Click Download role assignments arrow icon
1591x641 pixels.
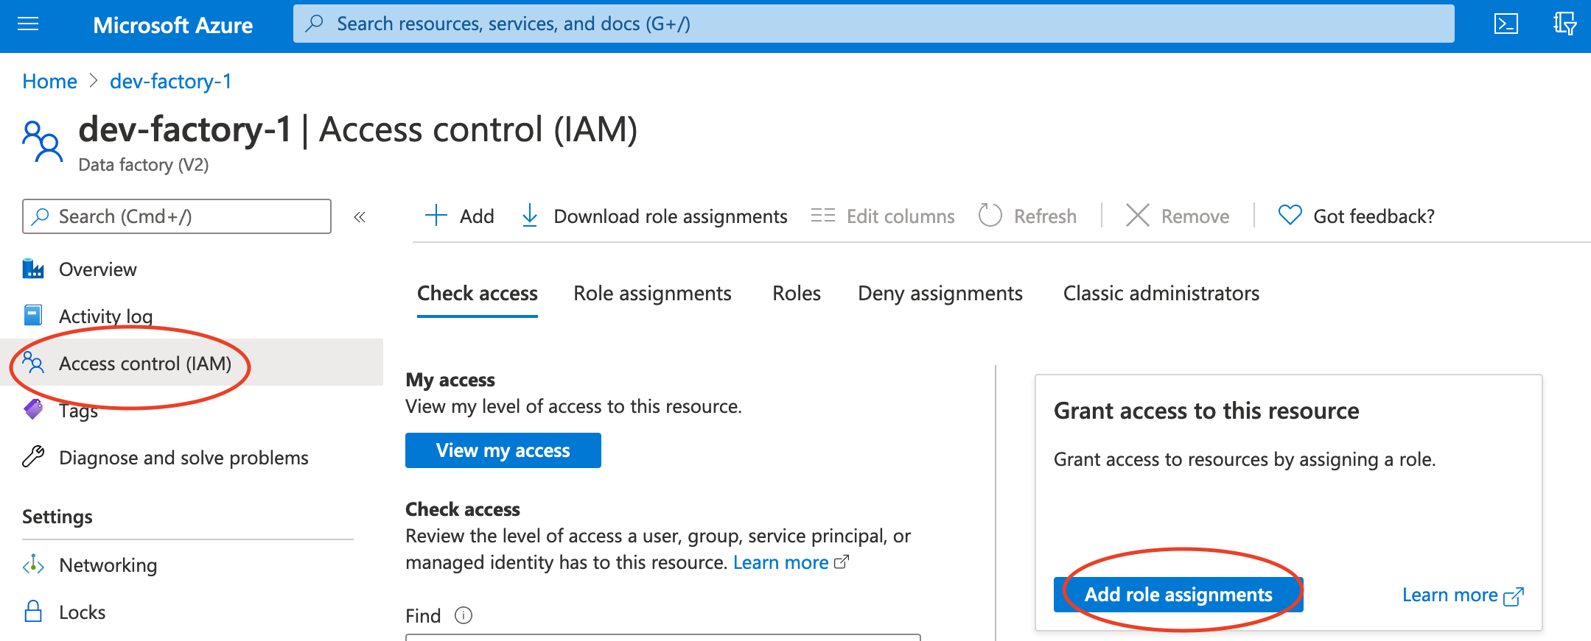point(529,216)
